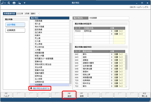Click the F1 ヘルプ function button

7,95
